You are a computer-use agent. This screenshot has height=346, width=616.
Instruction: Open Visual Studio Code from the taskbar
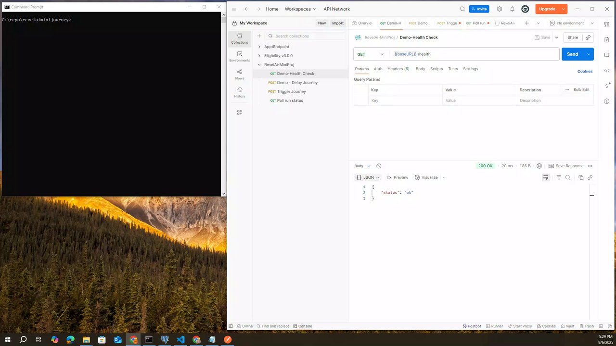coord(180,339)
